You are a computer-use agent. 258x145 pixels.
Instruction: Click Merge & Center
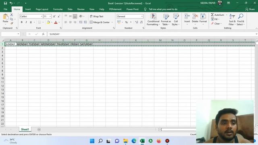click(100, 22)
